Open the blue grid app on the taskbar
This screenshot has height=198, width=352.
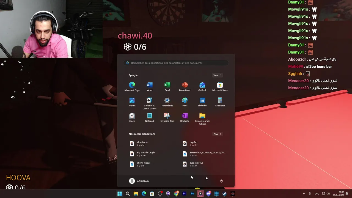pos(216,194)
